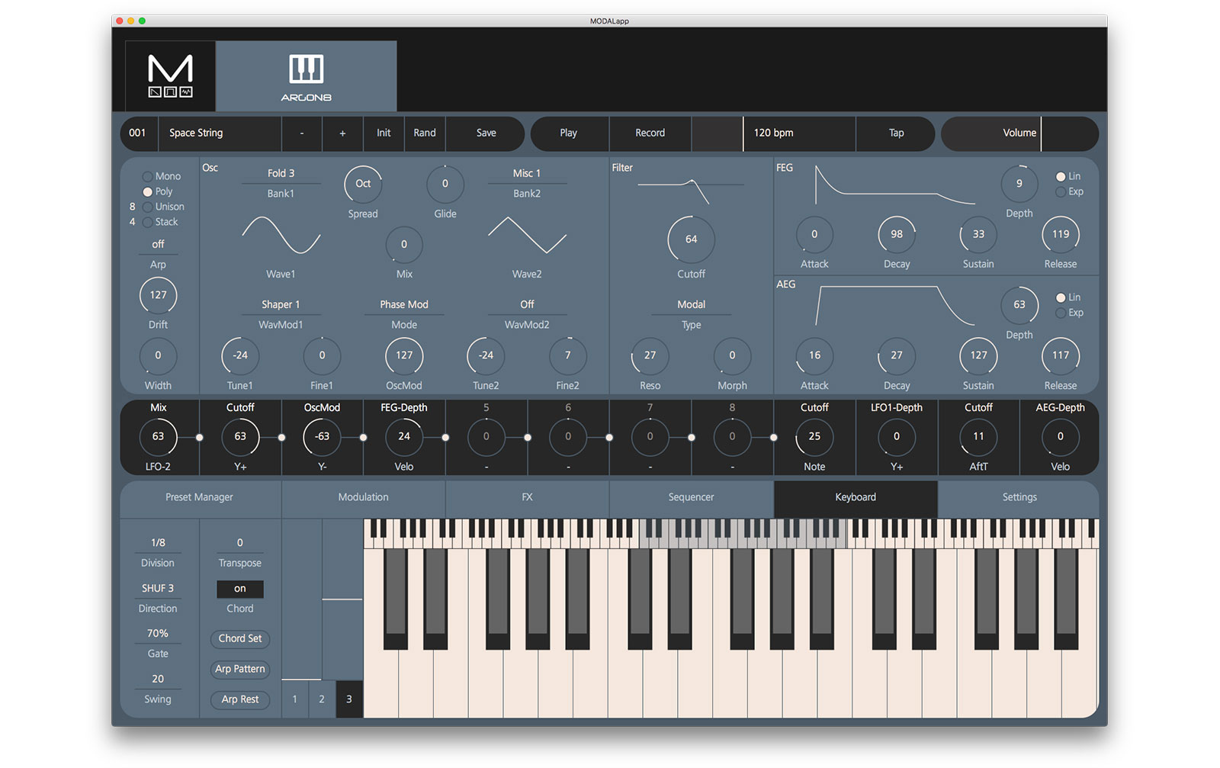This screenshot has width=1220, height=768.
Task: Select Poly voice mode
Action: tap(148, 191)
